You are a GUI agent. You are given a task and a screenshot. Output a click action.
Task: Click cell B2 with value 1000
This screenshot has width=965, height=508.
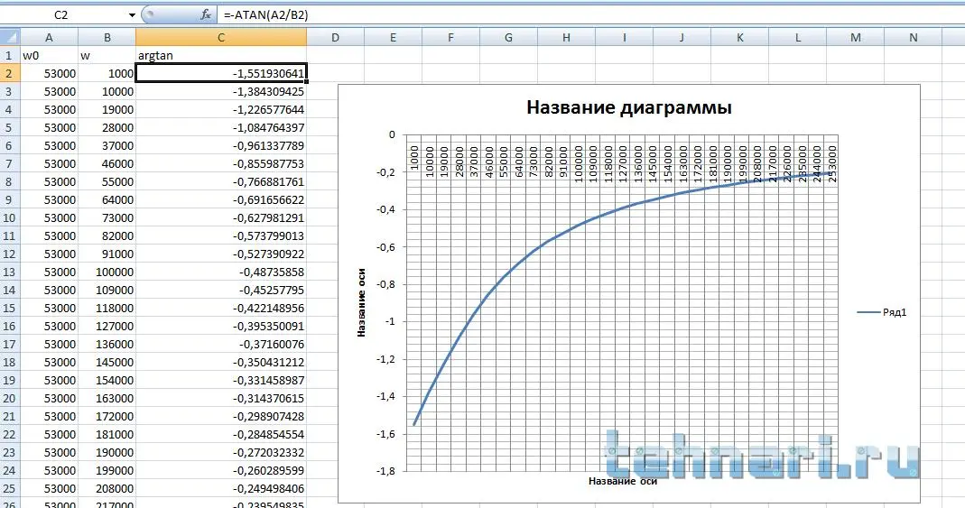point(107,74)
